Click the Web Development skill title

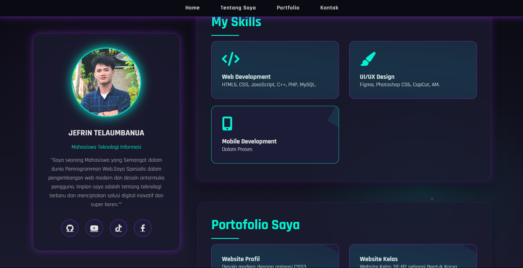click(246, 77)
